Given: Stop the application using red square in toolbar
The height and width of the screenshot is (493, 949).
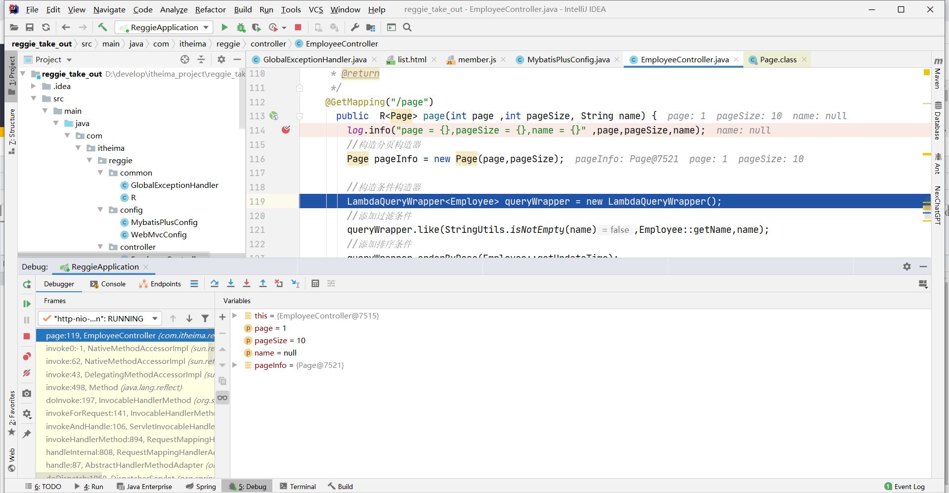Looking at the screenshot, I should [x=298, y=27].
